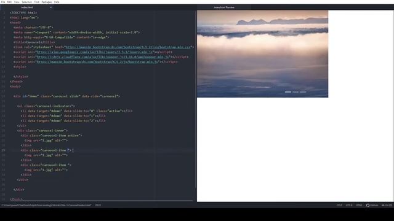Change the HTML grammar selector
394x221 pixels.
point(359,205)
